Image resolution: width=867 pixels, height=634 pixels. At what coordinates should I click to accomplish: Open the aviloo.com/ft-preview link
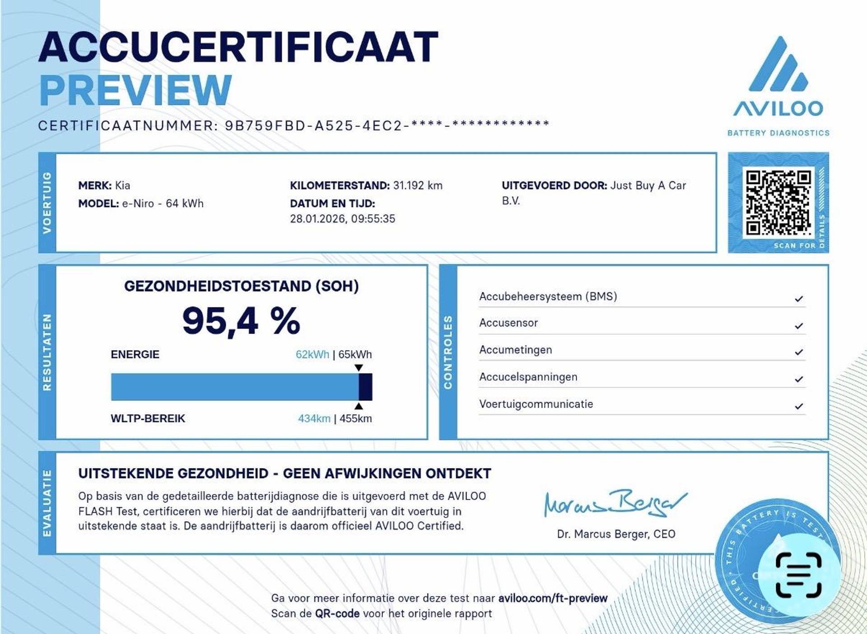point(553,598)
